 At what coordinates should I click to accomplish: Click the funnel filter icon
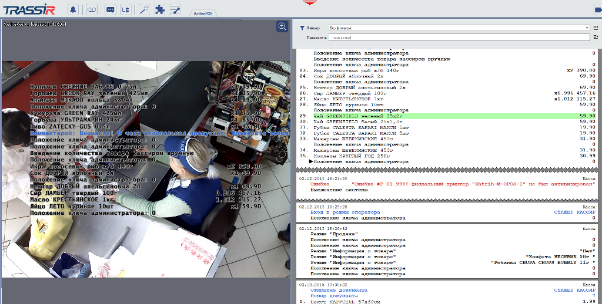click(x=302, y=28)
